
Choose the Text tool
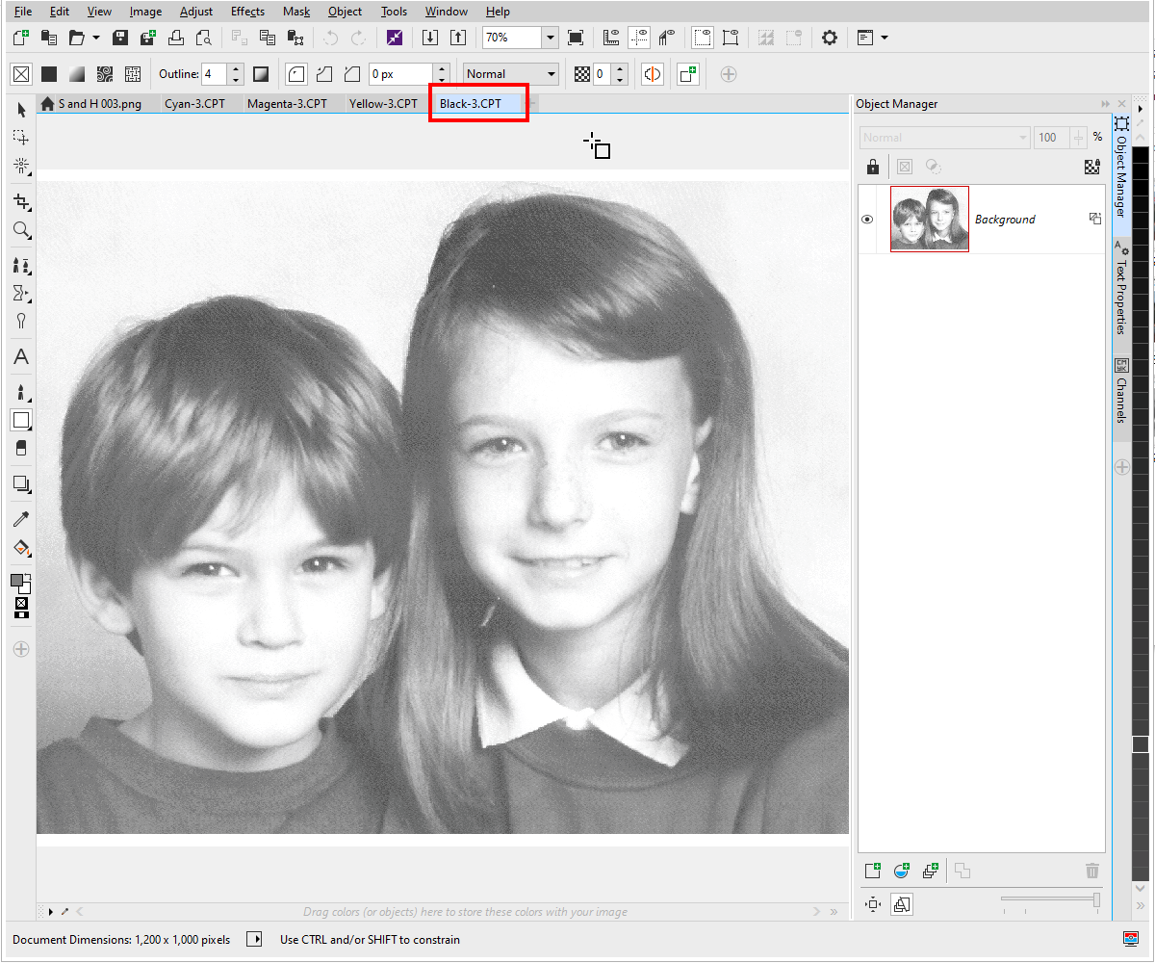(x=21, y=356)
